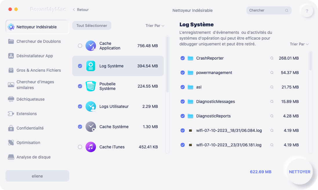Click the NETTOYER clean button
Screen dimensions: 318x190
click(299, 172)
